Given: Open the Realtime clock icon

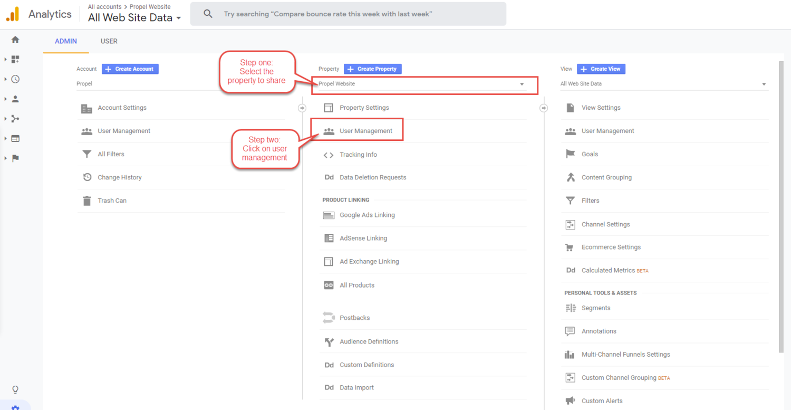Looking at the screenshot, I should pyautogui.click(x=15, y=79).
